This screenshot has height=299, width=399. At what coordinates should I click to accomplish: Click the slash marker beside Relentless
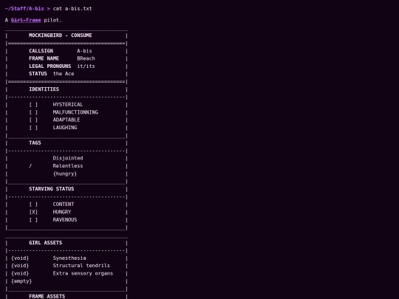pos(30,166)
